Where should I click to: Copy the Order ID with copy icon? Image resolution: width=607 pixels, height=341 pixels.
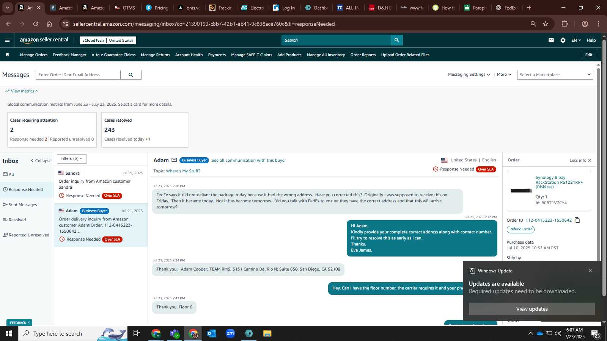pyautogui.click(x=577, y=220)
